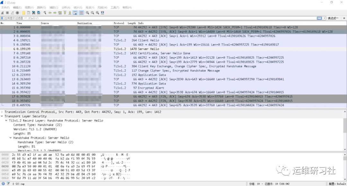Viewport: 347px width, 186px height.
Task: Go back in packet history arrow
Action: 50,13
